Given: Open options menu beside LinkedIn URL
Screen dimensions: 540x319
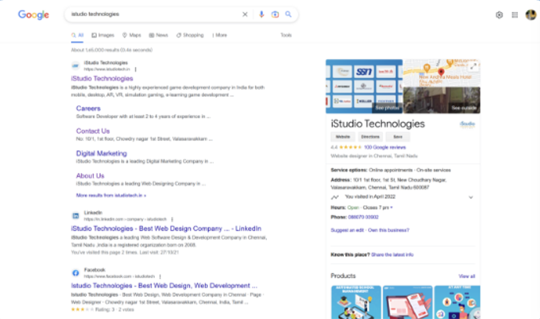Looking at the screenshot, I should (172, 219).
